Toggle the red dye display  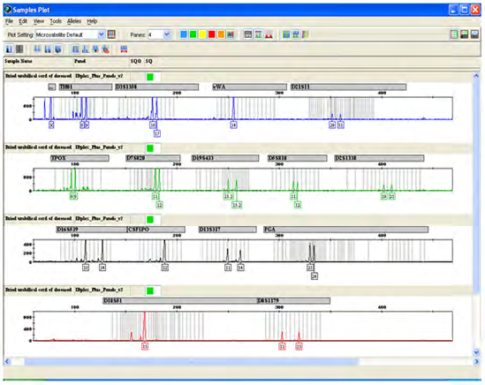coord(211,34)
